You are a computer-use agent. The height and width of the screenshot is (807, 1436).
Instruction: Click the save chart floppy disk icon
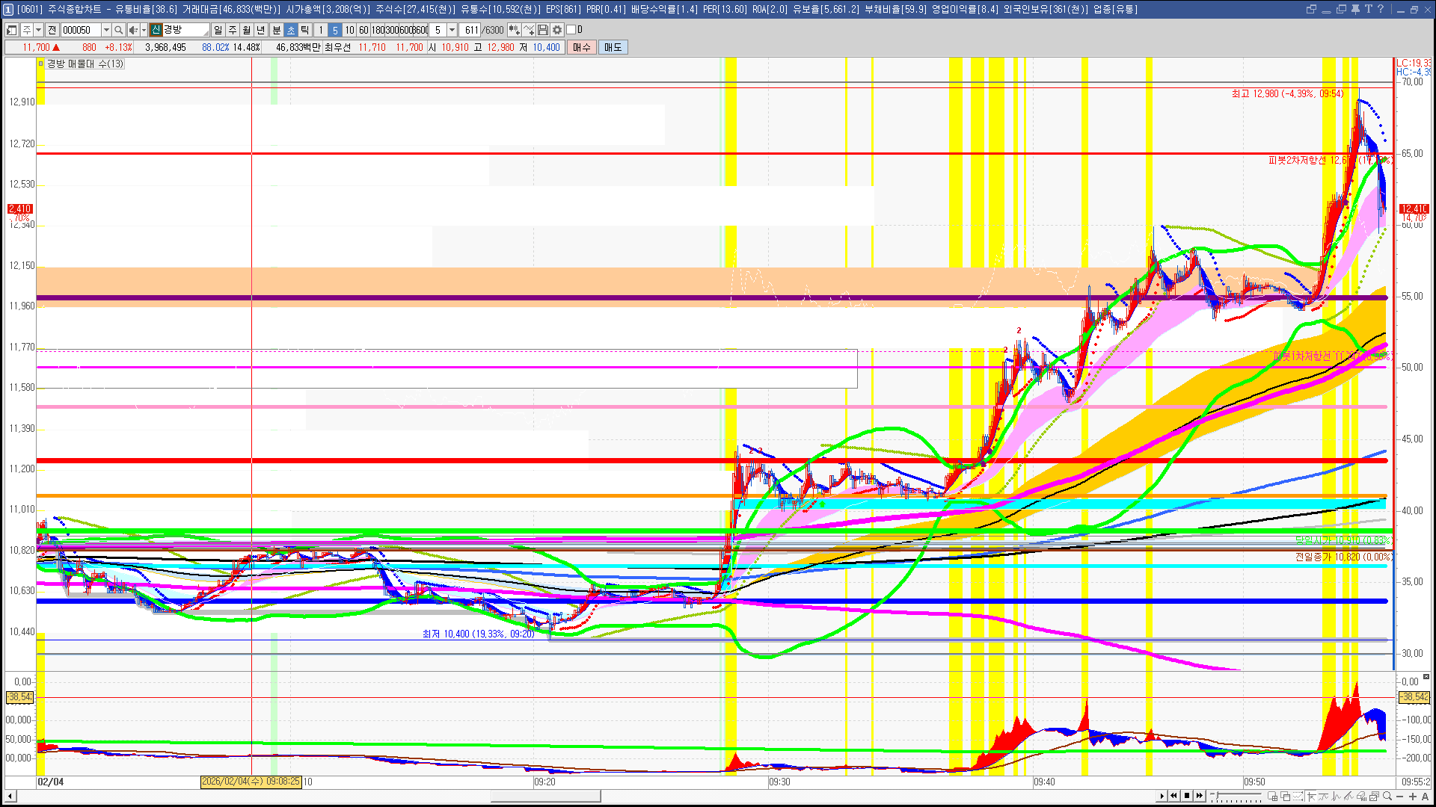[x=543, y=30]
